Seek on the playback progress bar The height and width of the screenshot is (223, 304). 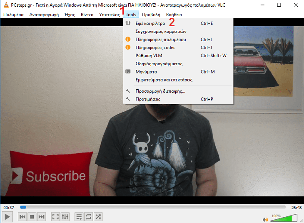(x=153, y=207)
